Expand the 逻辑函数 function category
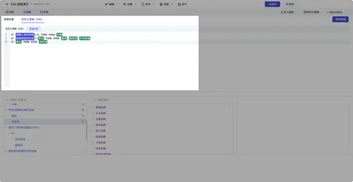The width and height of the screenshot is (353, 182). point(94,108)
